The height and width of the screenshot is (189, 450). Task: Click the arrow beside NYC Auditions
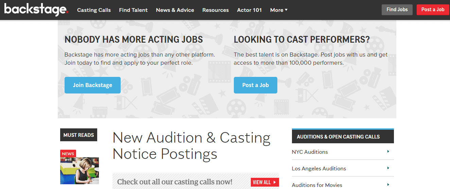coord(388,151)
